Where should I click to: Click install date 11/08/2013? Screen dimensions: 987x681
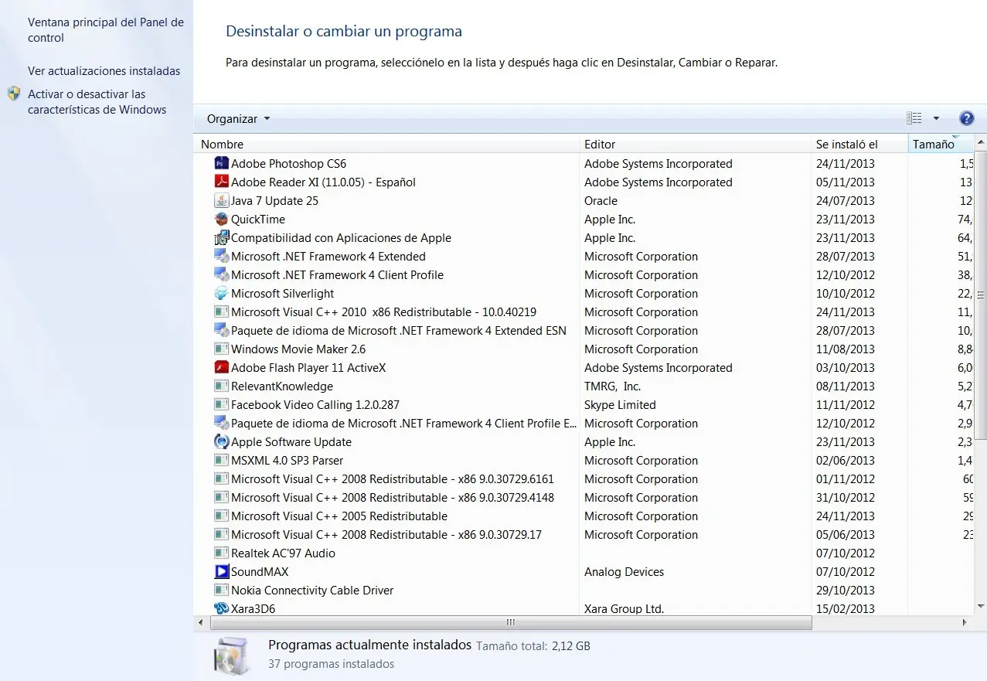[x=846, y=349]
